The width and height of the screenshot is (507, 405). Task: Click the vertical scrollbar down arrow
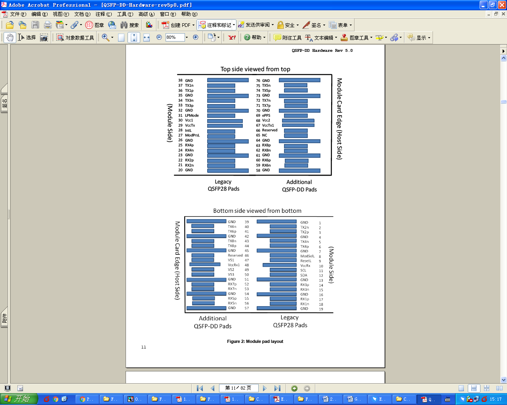pyautogui.click(x=503, y=380)
